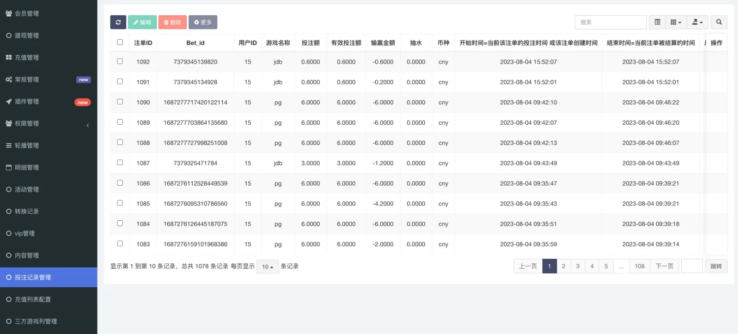Open 插件管理 with the rocket icon
The width and height of the screenshot is (738, 334).
[27, 102]
